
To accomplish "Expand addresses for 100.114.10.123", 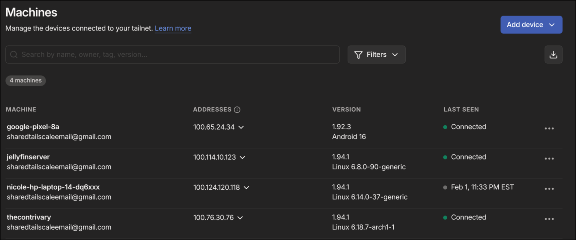I will click(242, 157).
